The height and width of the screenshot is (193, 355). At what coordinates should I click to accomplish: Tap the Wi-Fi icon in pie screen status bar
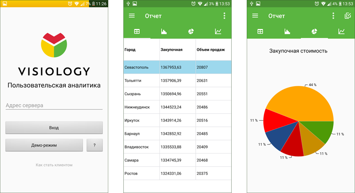click(323, 4)
